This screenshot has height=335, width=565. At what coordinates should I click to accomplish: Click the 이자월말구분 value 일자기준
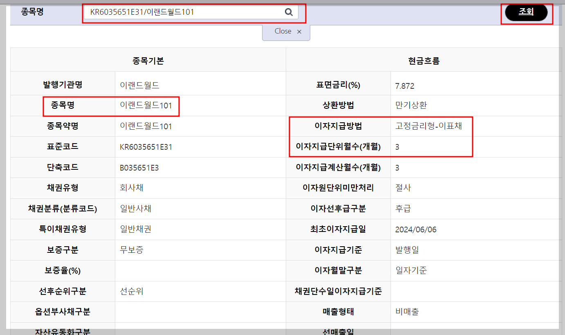pyautogui.click(x=411, y=270)
